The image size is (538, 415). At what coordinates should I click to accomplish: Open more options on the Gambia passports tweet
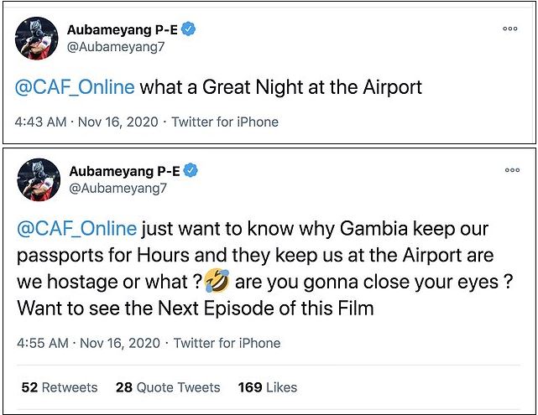511,170
